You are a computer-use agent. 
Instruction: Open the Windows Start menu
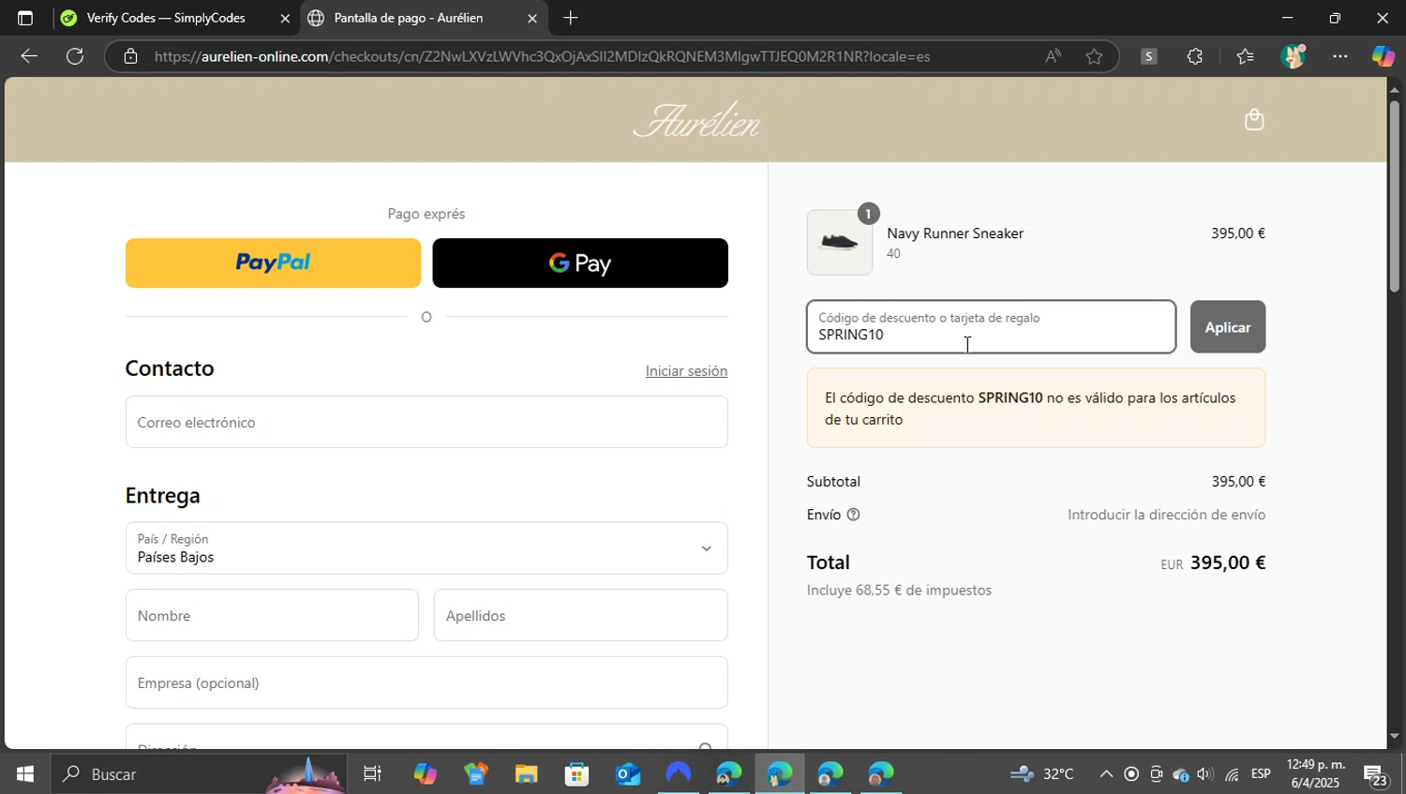pos(25,774)
